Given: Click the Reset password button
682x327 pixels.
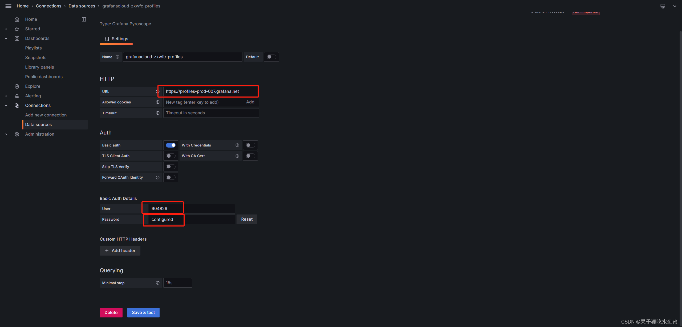Looking at the screenshot, I should (x=247, y=219).
